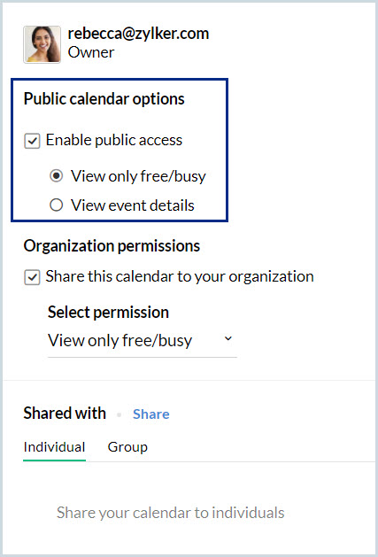The image size is (378, 557).
Task: Select View event details radio option
Action: 56,205
